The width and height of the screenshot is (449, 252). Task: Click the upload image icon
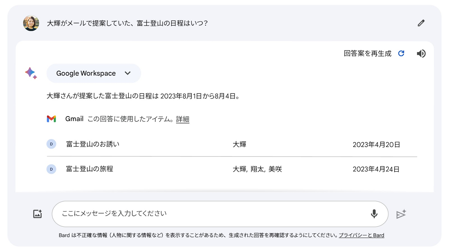click(38, 214)
